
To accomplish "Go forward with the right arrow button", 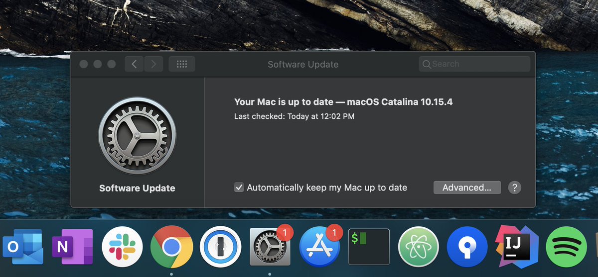I will click(x=154, y=64).
